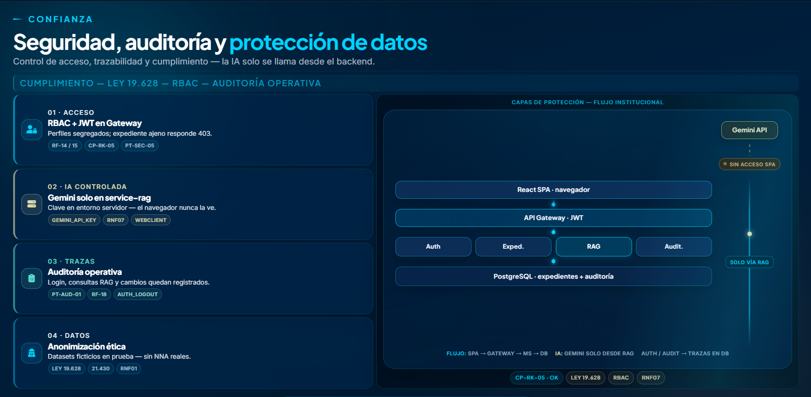Click the SOLO VÍA RAG label
Viewport: 811px width, 397px height.
click(x=749, y=262)
